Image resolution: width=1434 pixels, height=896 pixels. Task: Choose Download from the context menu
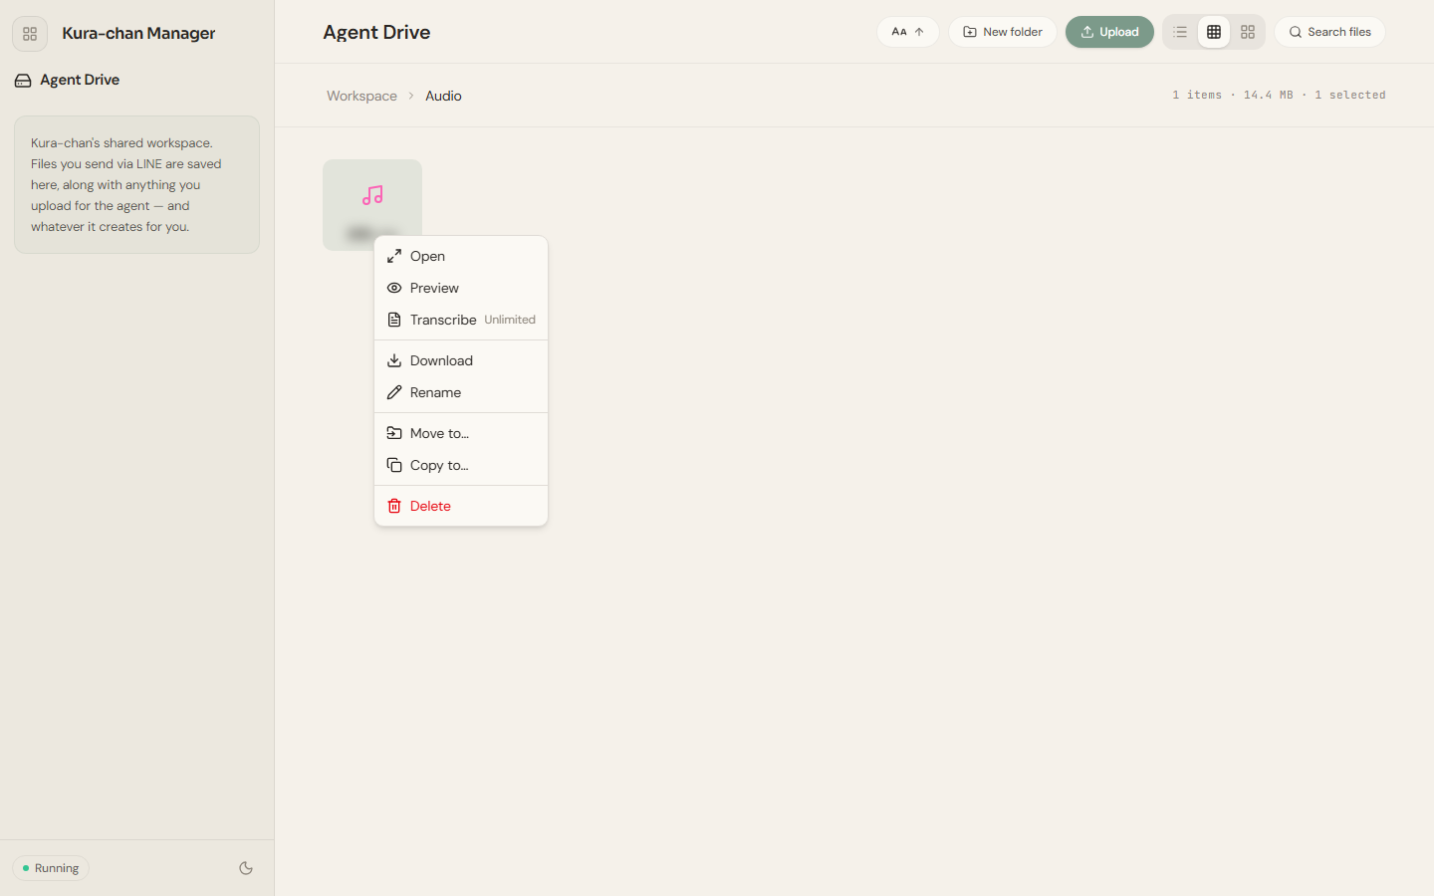461,360
